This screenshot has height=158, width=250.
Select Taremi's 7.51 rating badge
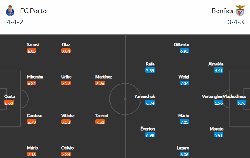tap(100, 122)
